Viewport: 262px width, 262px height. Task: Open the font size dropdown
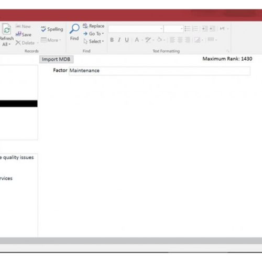point(173,29)
